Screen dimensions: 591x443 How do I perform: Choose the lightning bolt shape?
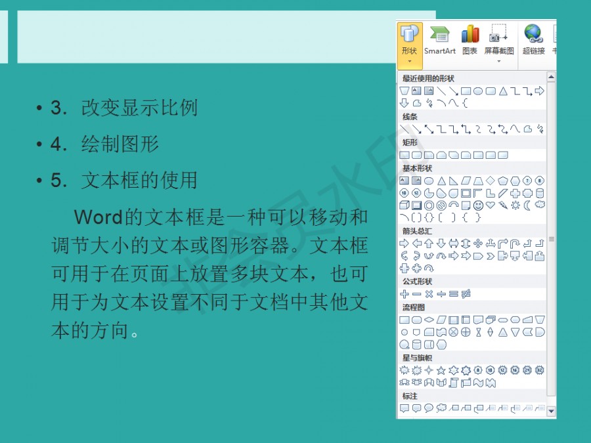(x=503, y=205)
